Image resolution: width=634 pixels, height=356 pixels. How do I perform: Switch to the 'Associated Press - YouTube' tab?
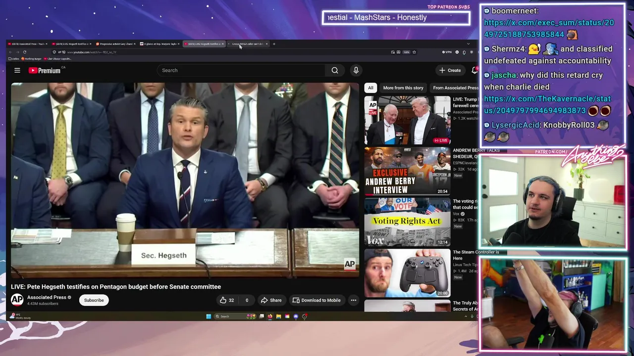(x=27, y=44)
